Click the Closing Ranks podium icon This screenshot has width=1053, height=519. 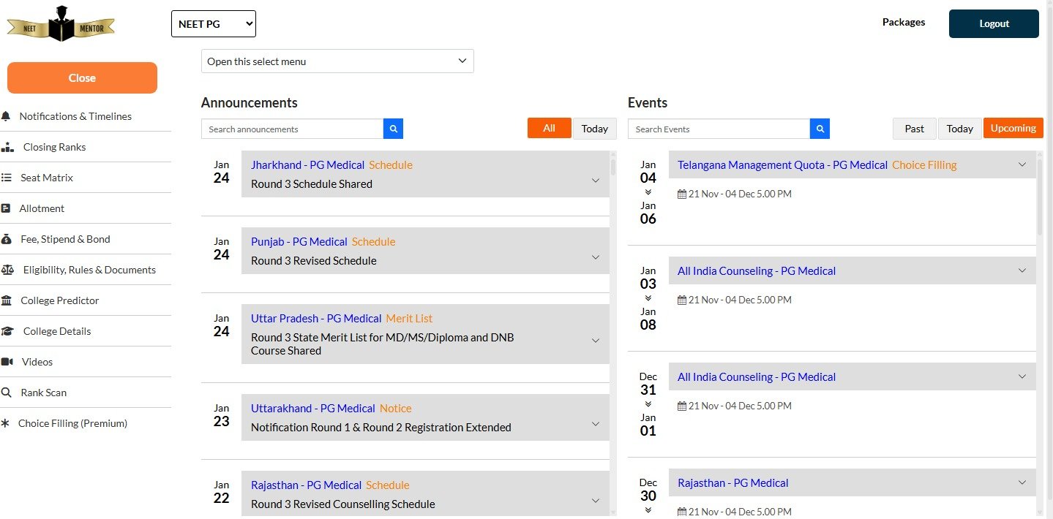tap(7, 147)
